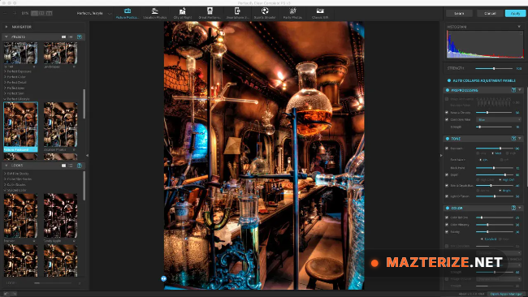The image size is (528, 297).
Task: Choose the Smartphone preset icon
Action: [237, 11]
